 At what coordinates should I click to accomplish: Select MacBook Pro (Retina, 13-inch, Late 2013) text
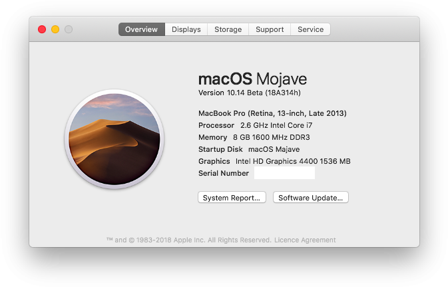pos(272,113)
